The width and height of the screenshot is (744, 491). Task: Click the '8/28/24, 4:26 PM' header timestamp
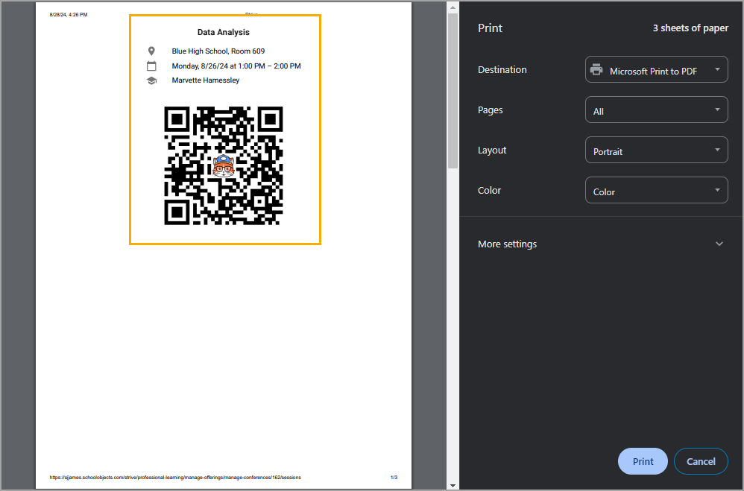click(69, 15)
